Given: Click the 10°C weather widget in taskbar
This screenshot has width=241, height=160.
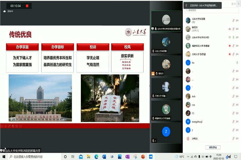Looking at the screenshot, I should (x=179, y=157).
